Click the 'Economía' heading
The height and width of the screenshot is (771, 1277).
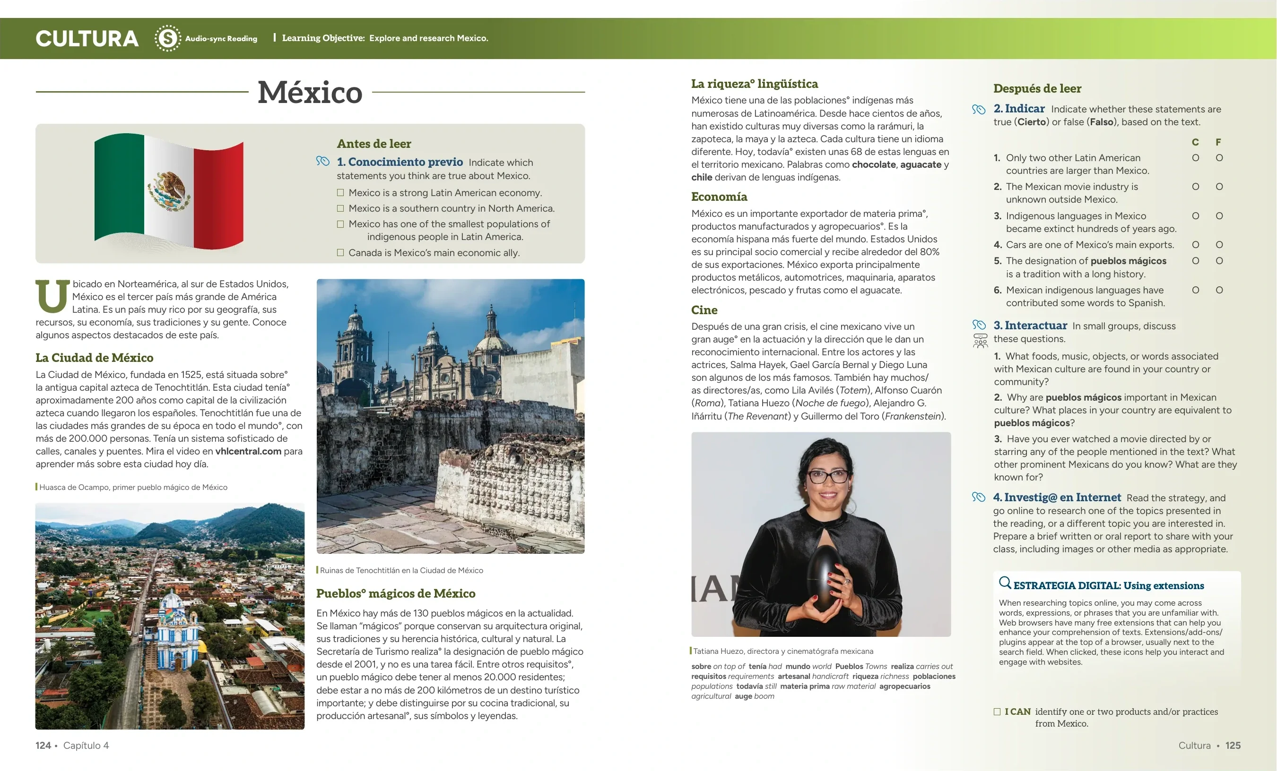pos(720,197)
